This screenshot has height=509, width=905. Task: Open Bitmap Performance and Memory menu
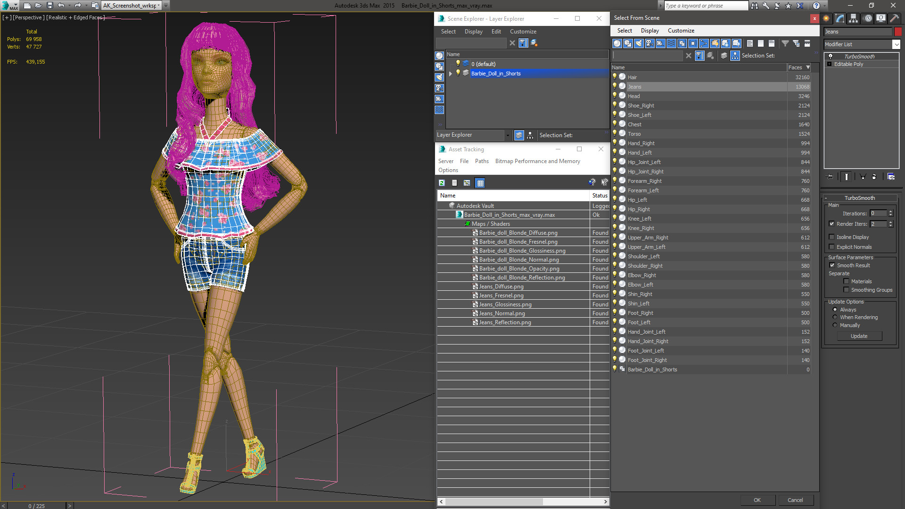coord(537,161)
